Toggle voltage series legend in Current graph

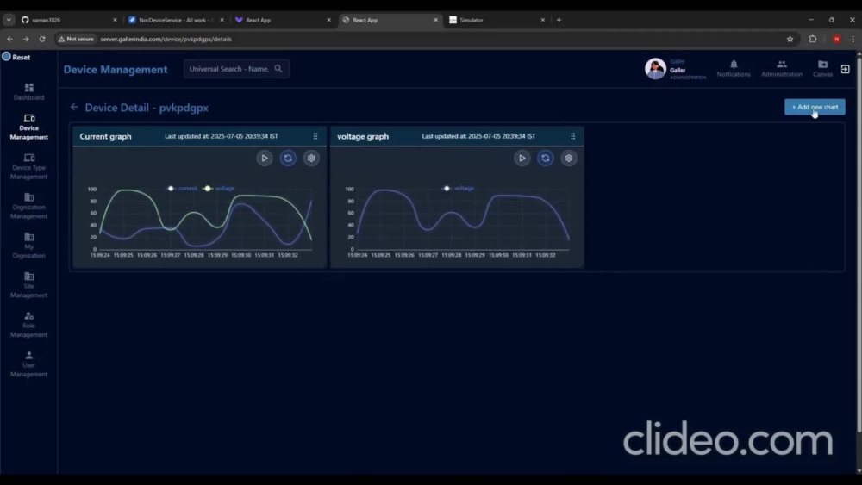tap(219, 188)
